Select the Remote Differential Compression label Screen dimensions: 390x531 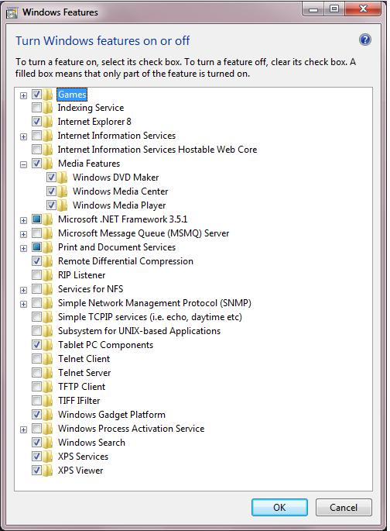[x=125, y=261]
